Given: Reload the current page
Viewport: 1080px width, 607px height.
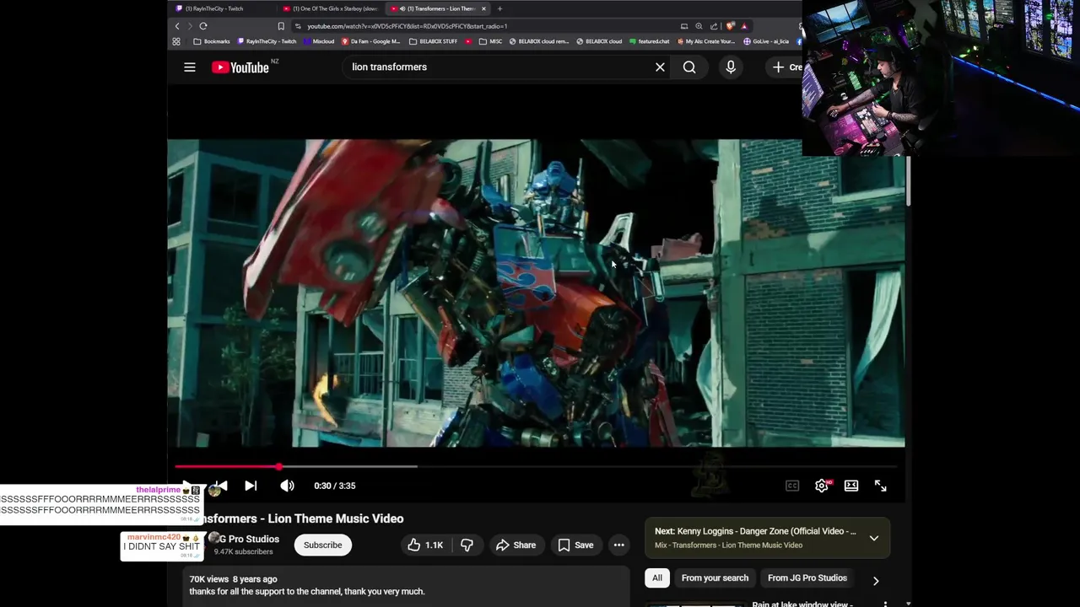Looking at the screenshot, I should pyautogui.click(x=203, y=26).
